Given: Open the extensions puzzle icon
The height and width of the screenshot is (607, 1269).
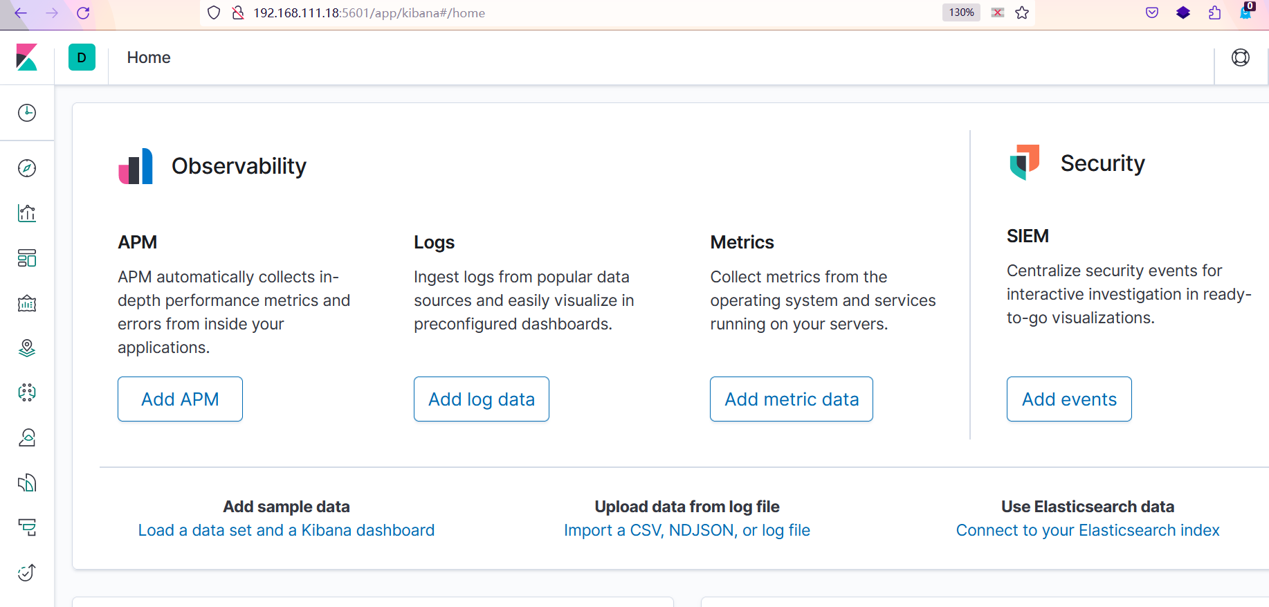Looking at the screenshot, I should point(1214,12).
